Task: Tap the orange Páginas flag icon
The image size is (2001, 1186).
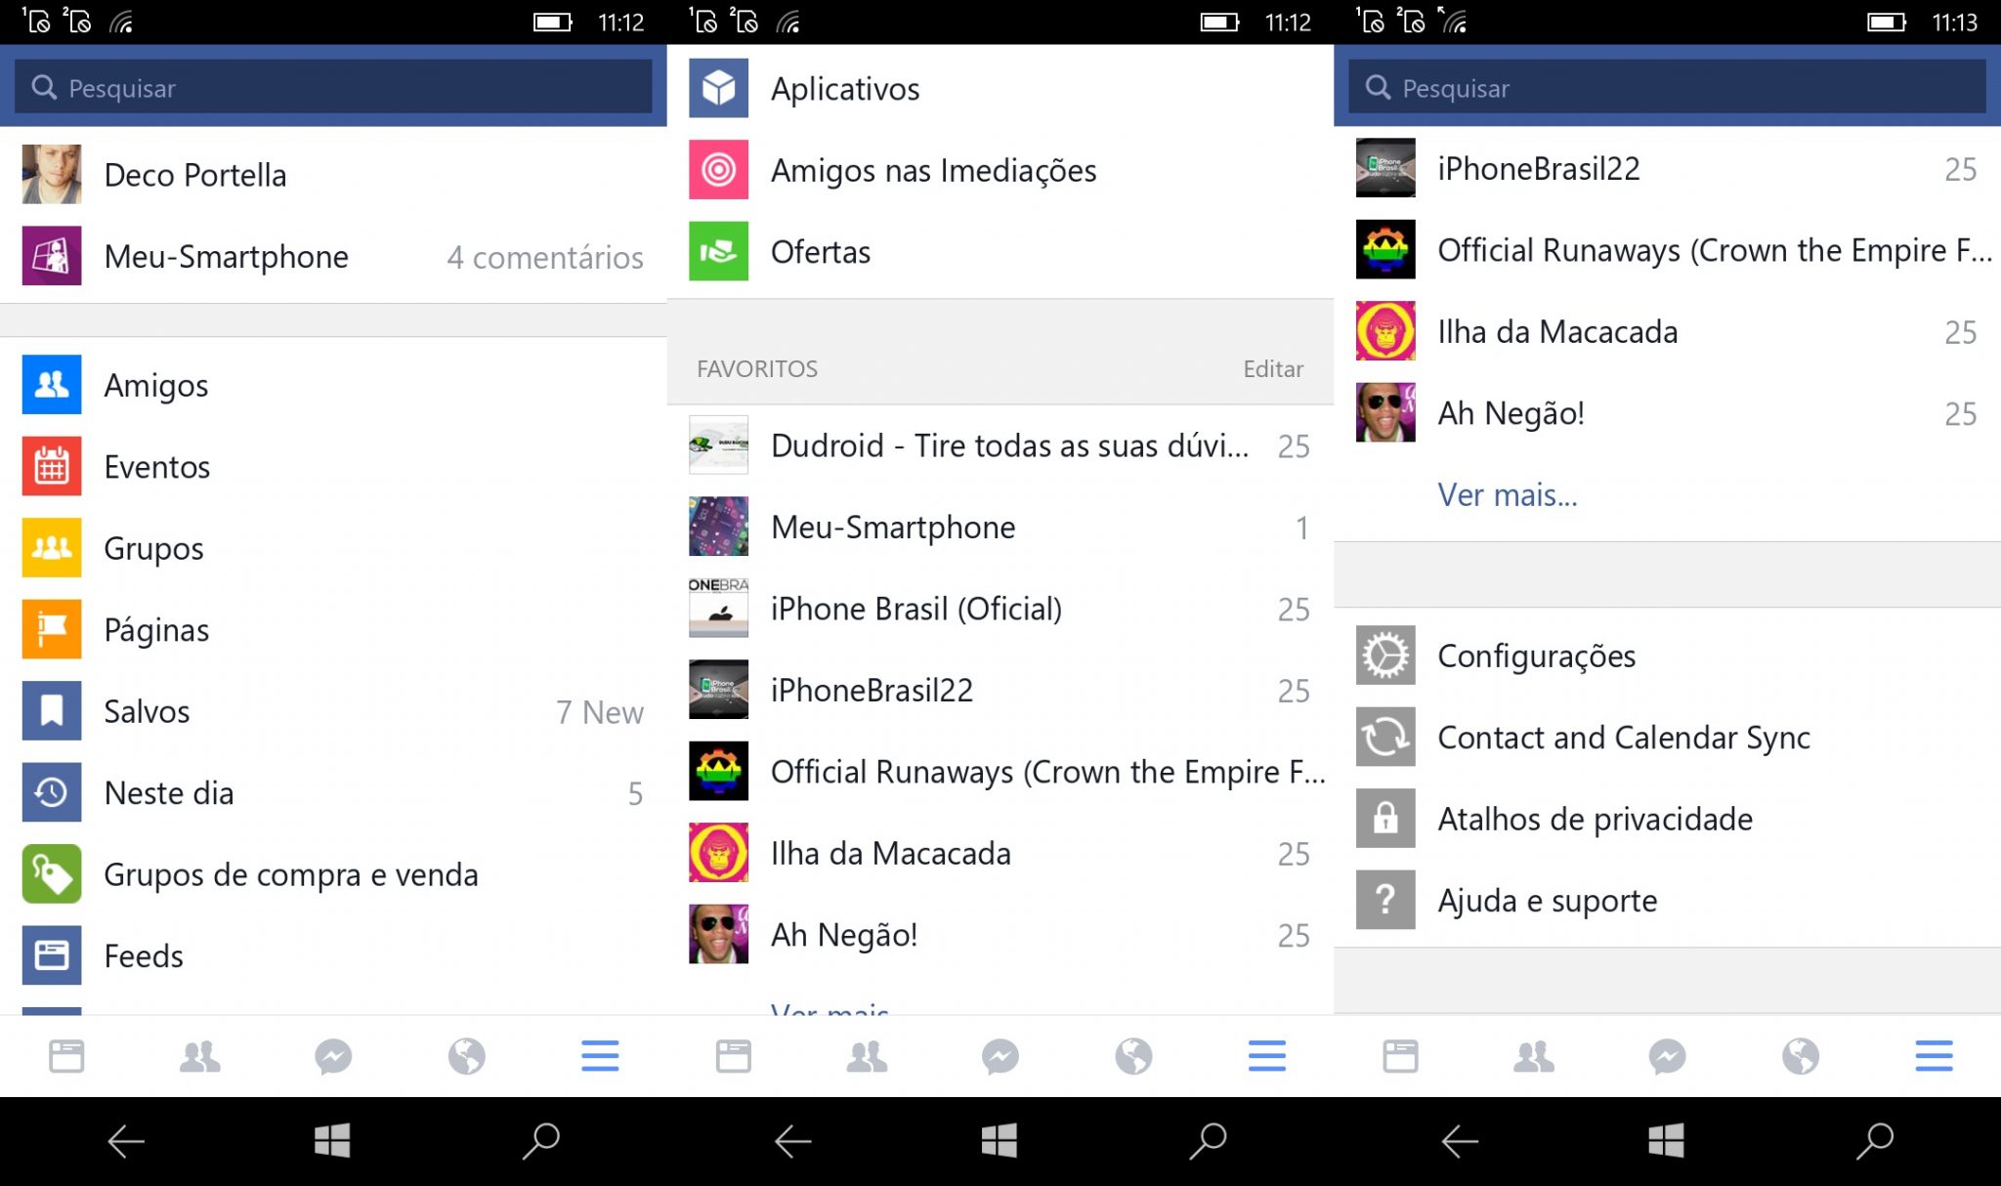Action: (51, 629)
